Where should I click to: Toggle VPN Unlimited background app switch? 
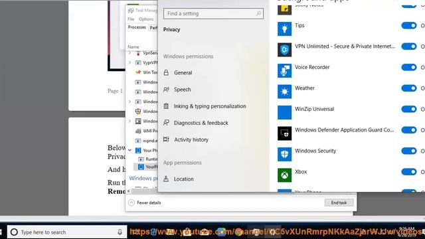(x=409, y=46)
